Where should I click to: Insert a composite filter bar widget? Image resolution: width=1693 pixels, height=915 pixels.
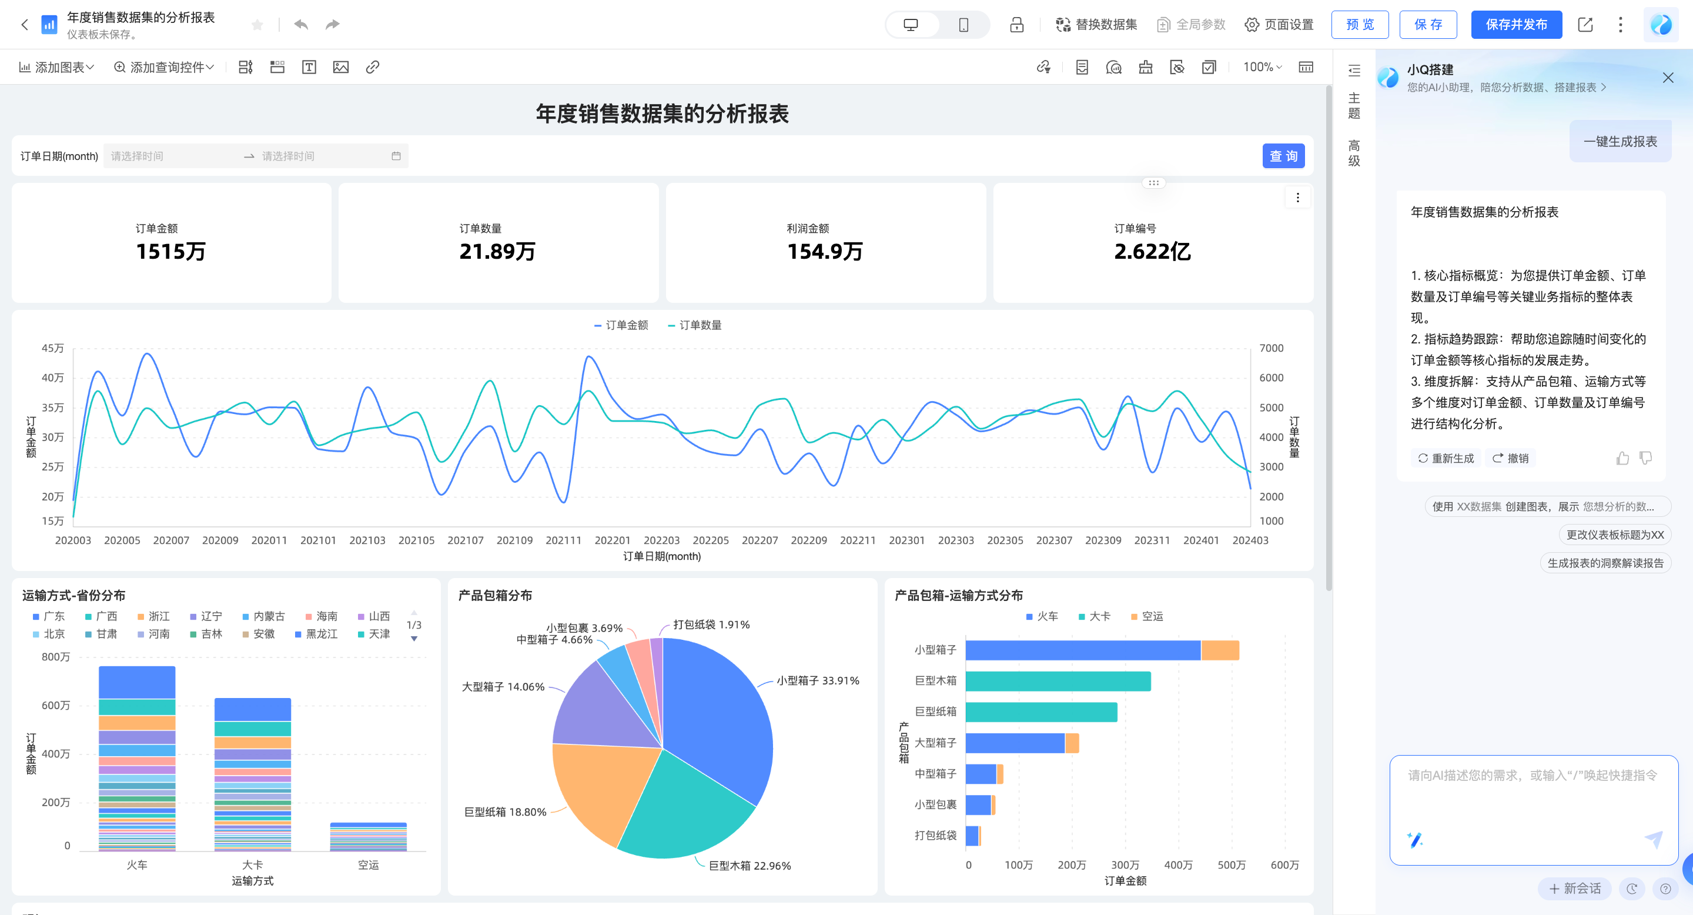[246, 67]
